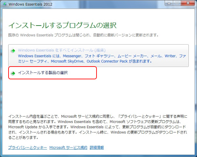Click the heading インストールするプログラムの選択

tap(62, 26)
